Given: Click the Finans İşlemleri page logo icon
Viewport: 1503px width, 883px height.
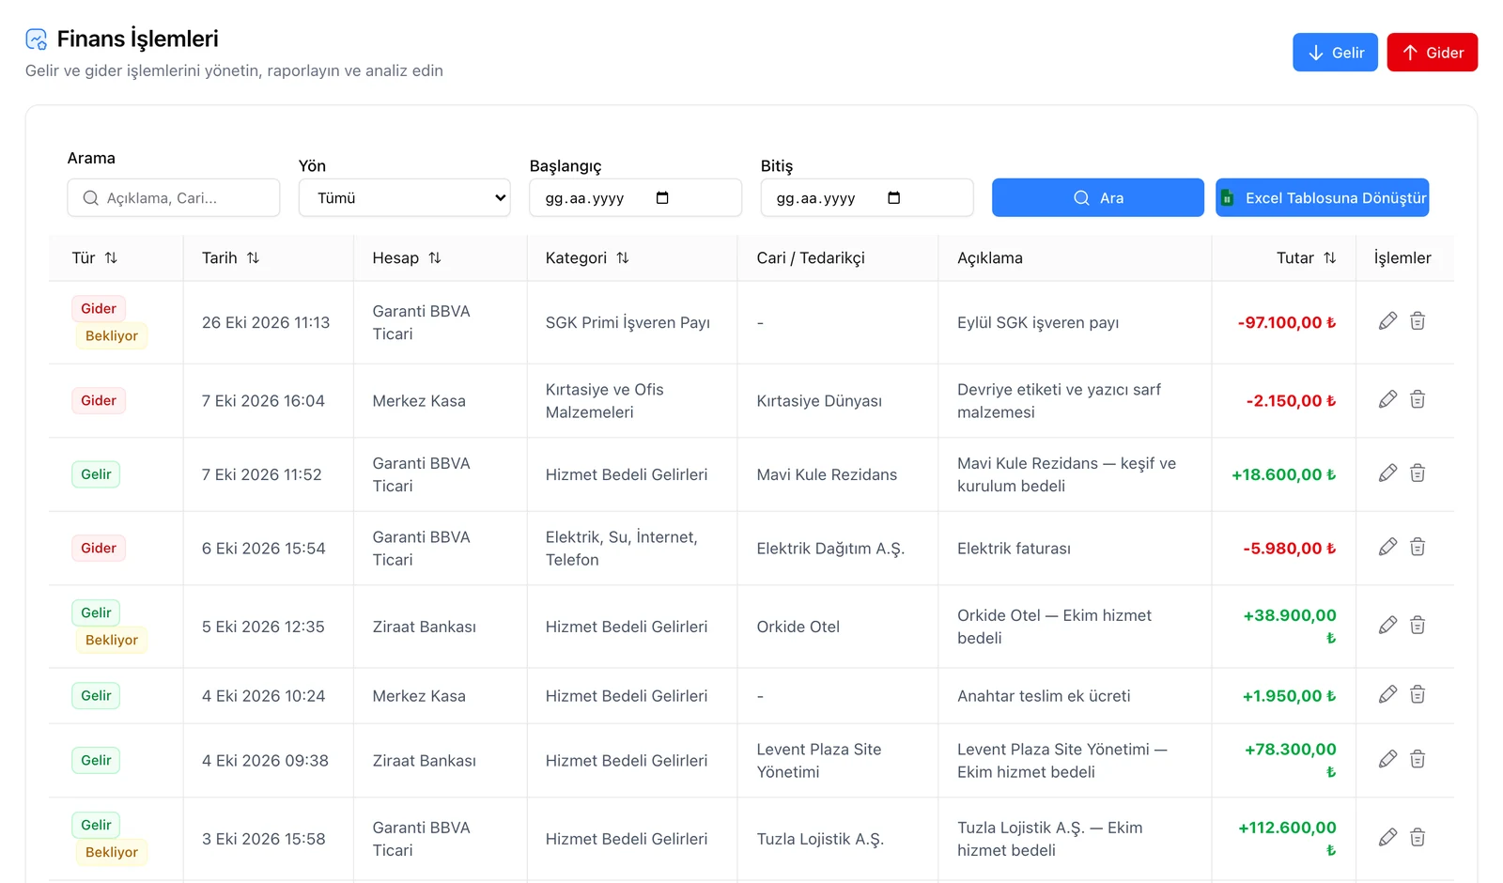Looking at the screenshot, I should pyautogui.click(x=37, y=39).
